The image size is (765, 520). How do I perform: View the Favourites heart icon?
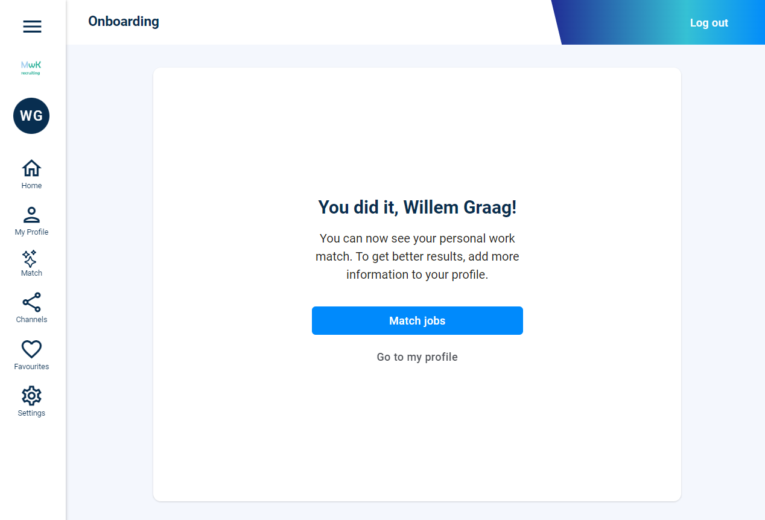pyautogui.click(x=31, y=349)
